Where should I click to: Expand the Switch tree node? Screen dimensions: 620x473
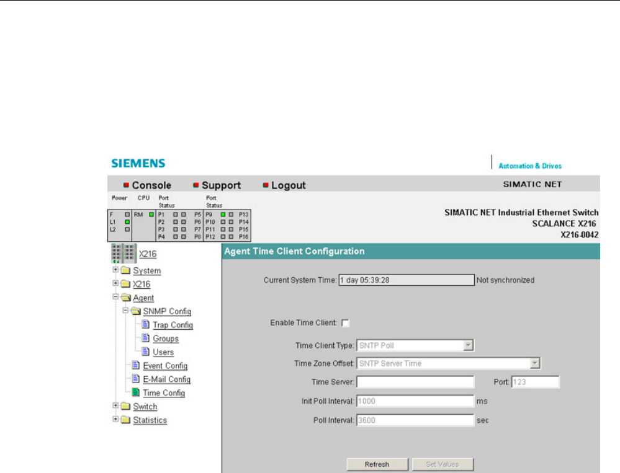[115, 405]
